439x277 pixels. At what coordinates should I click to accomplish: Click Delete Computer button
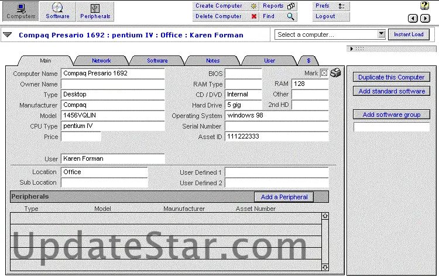click(x=225, y=16)
